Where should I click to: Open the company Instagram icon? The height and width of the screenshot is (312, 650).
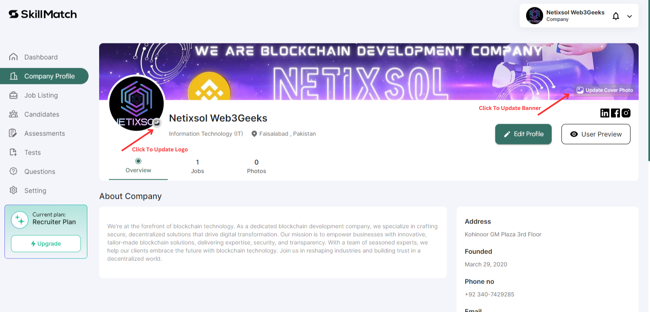626,113
